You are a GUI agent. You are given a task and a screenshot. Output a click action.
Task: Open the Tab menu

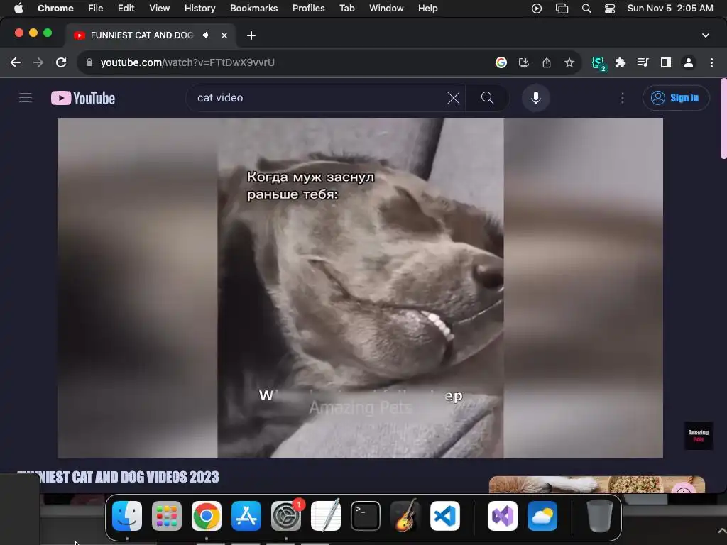pos(346,9)
